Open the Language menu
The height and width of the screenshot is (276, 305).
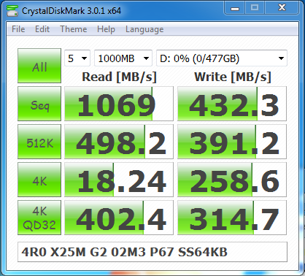(144, 29)
